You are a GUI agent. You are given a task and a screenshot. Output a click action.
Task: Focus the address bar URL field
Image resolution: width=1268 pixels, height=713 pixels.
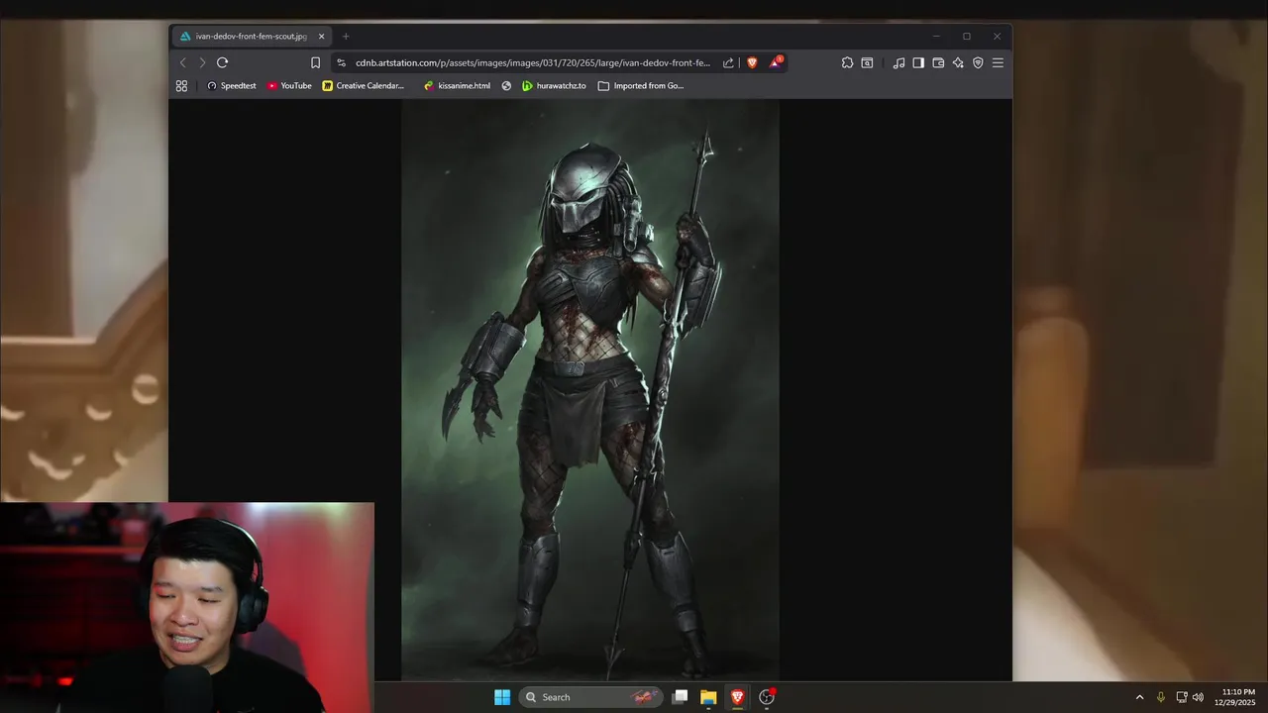click(x=533, y=62)
